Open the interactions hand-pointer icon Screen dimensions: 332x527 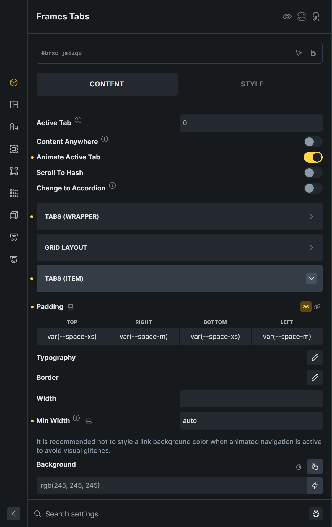pyautogui.click(x=316, y=17)
